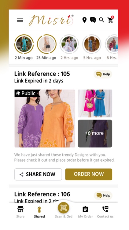The image size is (129, 230).
Task: Tap the location pin icon
Action: (84, 20)
